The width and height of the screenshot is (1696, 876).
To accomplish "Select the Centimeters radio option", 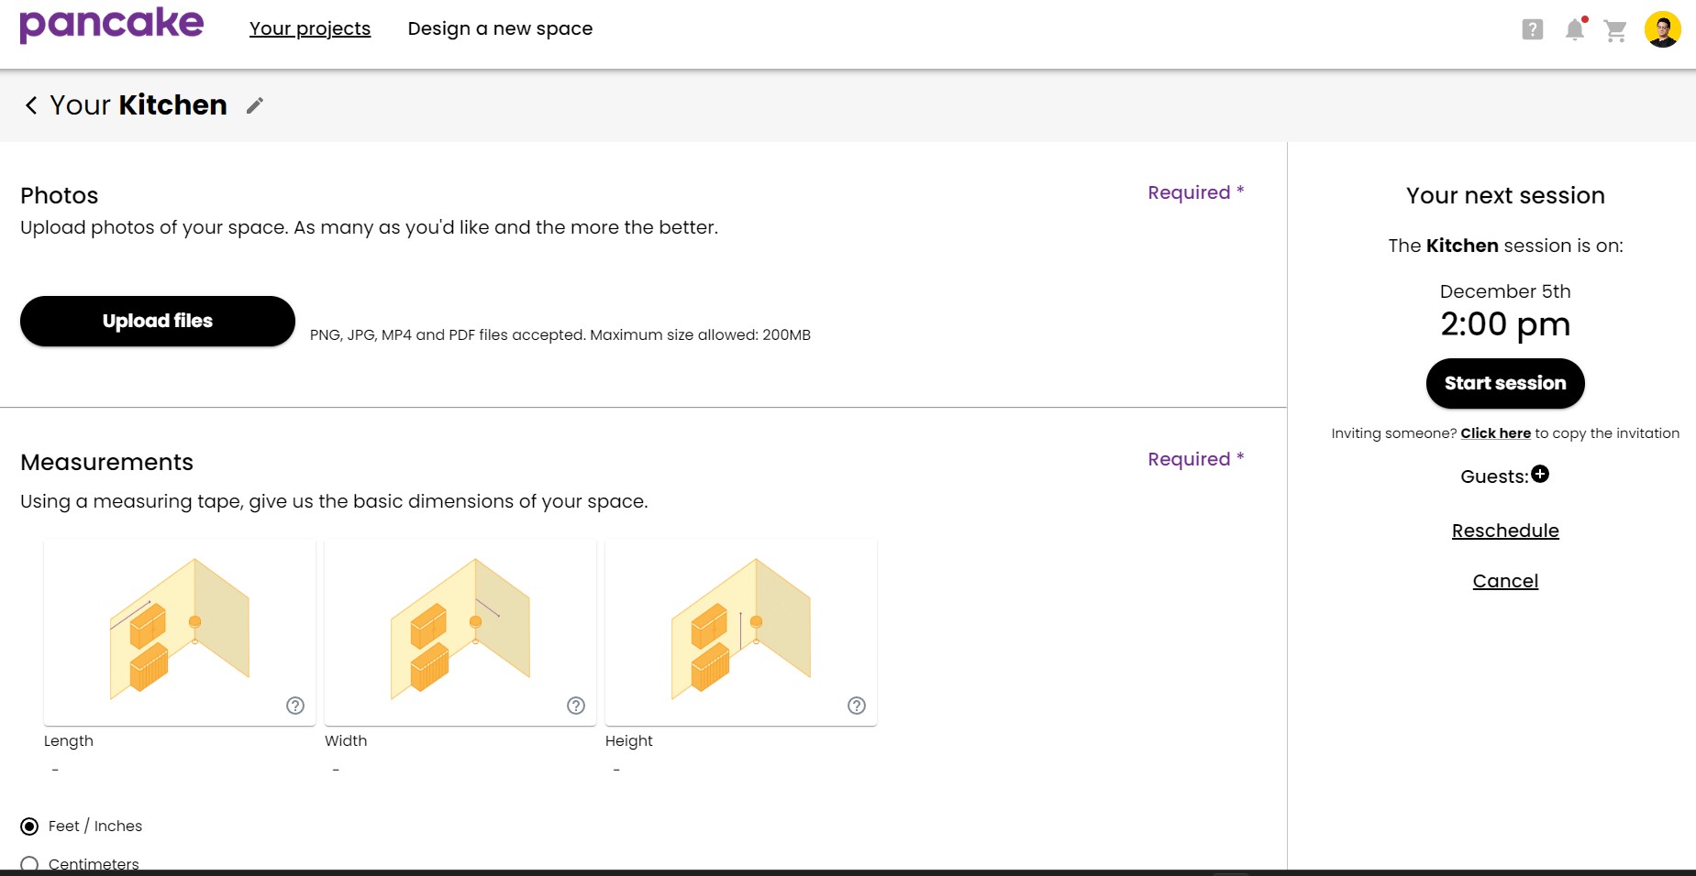I will click(x=30, y=863).
